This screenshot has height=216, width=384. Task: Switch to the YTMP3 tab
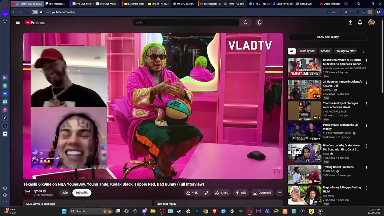(259, 4)
